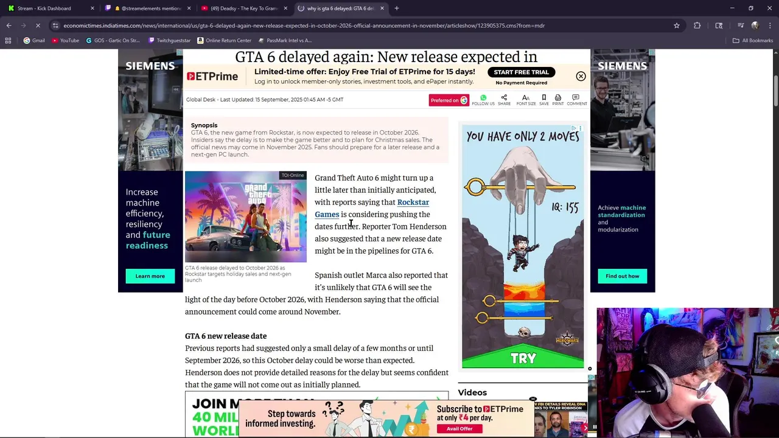Click the GTA 6 new release date heading

point(226,336)
